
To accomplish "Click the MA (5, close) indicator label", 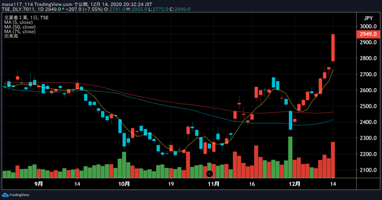I will pyautogui.click(x=18, y=22).
